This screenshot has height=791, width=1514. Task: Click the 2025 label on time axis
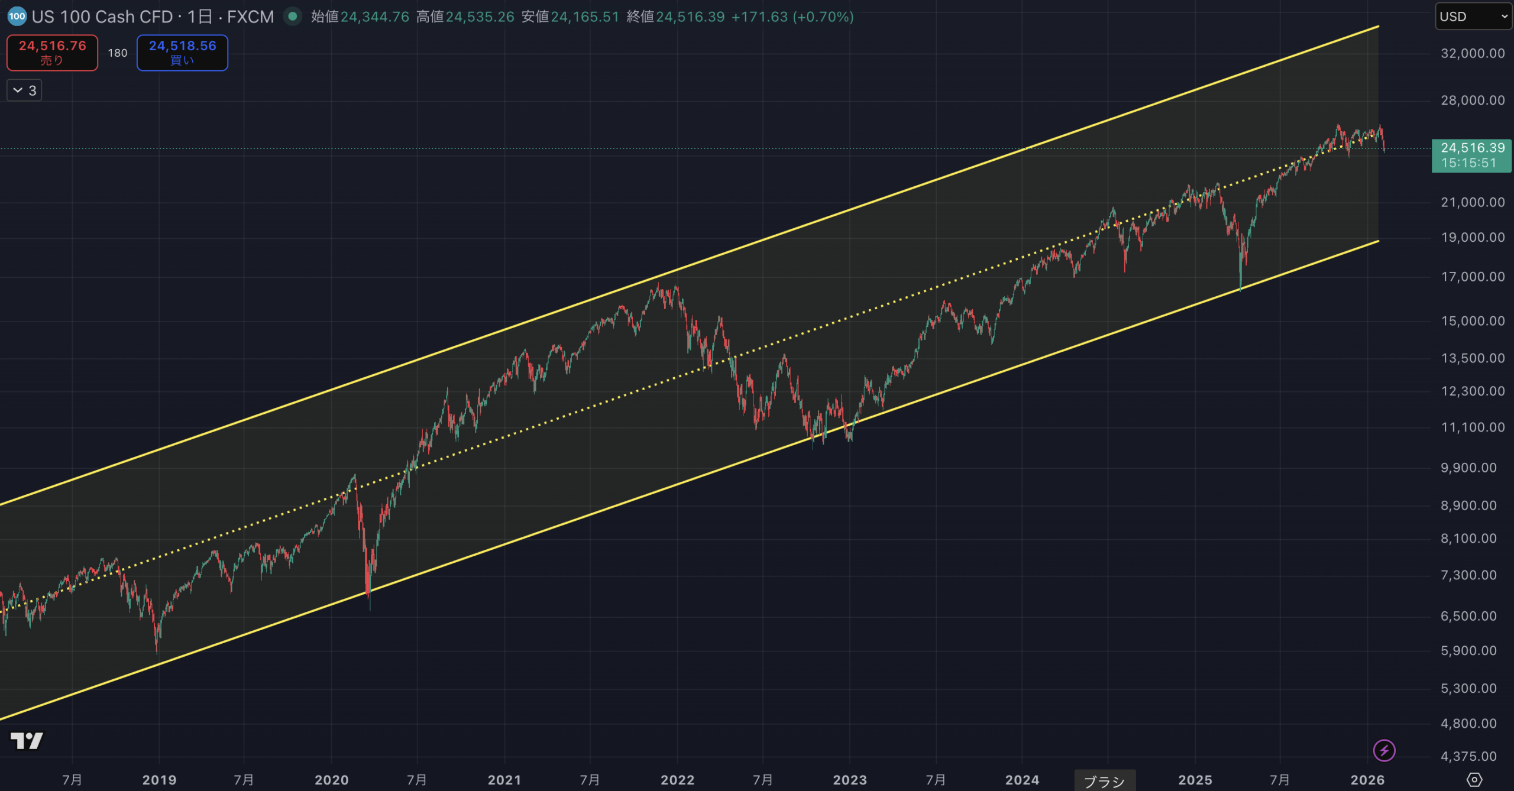pyautogui.click(x=1195, y=780)
